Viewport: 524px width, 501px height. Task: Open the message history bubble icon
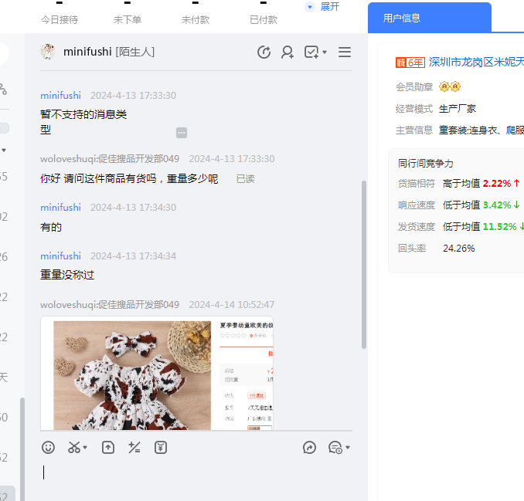[x=335, y=447]
